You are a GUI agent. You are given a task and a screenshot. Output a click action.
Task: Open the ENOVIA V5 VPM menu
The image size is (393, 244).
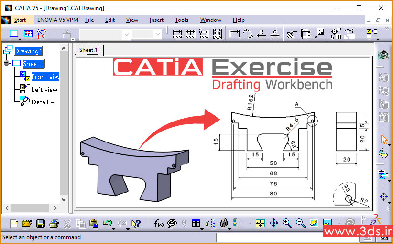click(x=58, y=20)
